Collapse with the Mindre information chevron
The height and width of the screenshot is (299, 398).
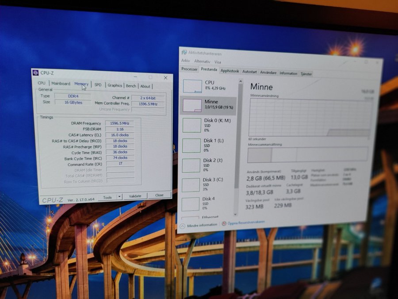[182, 225]
